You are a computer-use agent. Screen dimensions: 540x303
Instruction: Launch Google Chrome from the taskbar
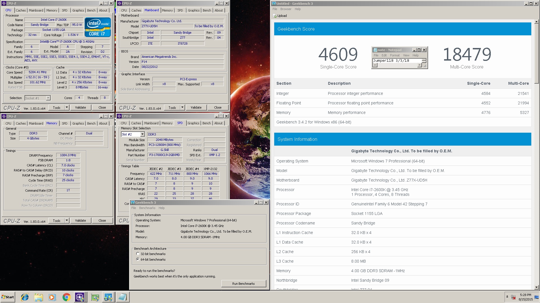pos(66,297)
